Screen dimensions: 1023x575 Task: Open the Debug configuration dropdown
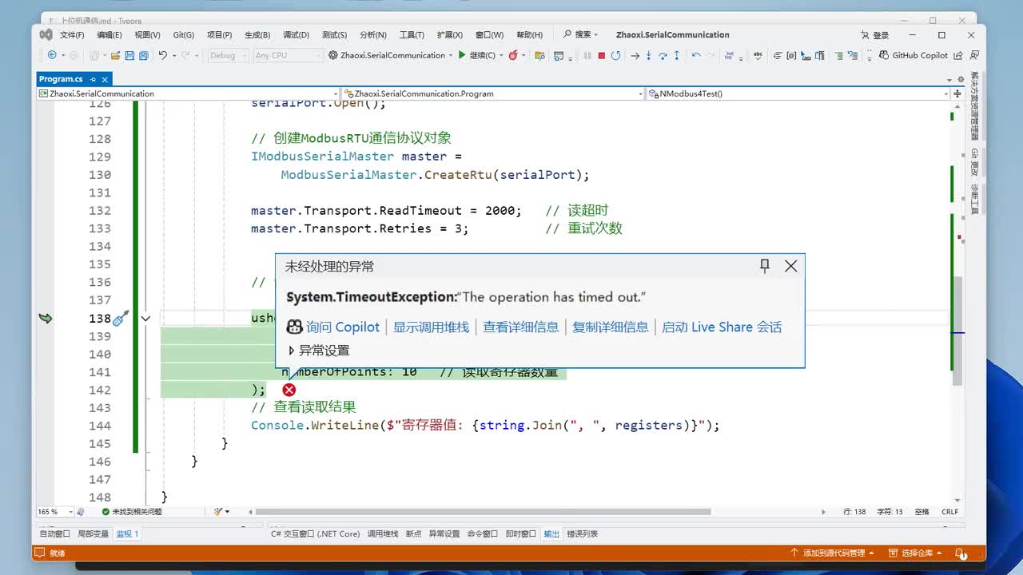228,55
